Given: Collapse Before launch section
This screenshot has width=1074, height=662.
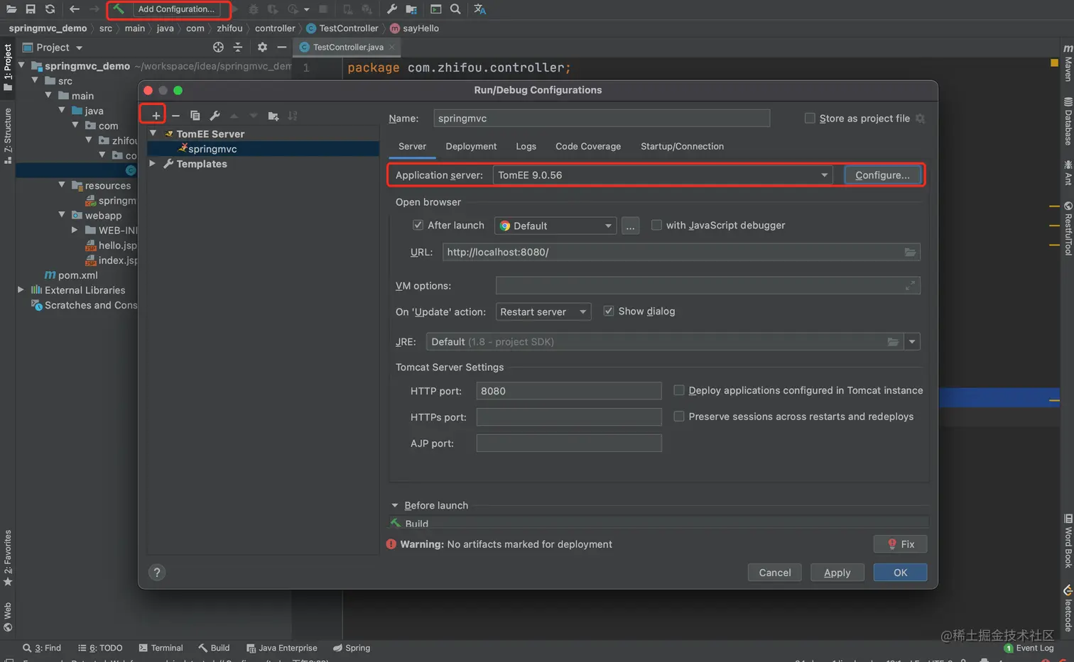Looking at the screenshot, I should tap(395, 505).
